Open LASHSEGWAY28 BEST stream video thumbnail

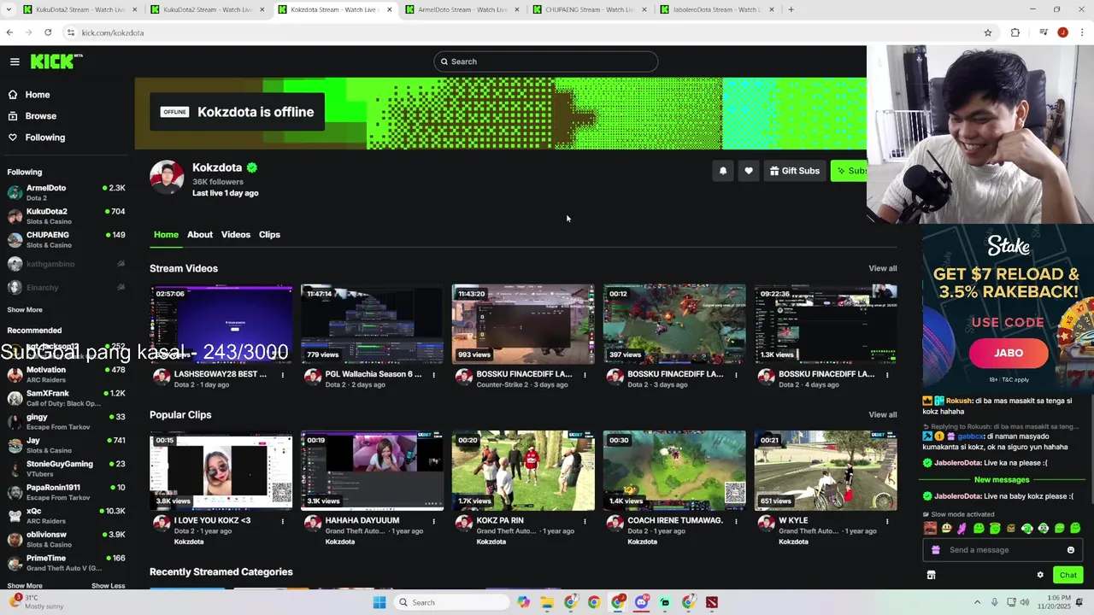221,325
